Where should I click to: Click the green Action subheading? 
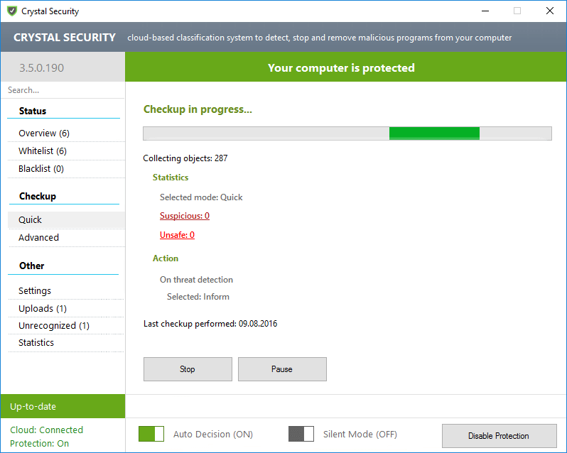click(166, 258)
